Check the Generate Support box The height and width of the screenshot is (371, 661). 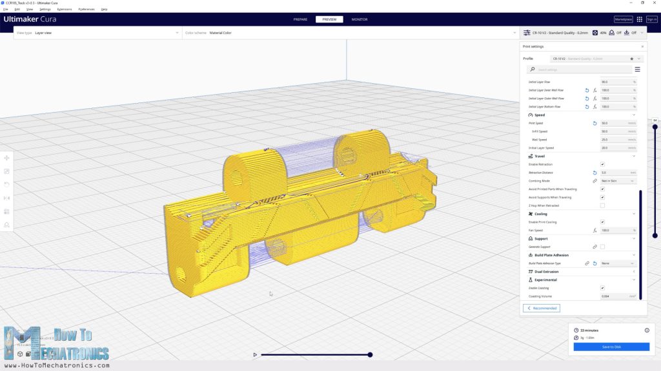coord(602,247)
